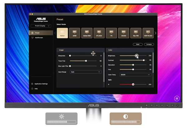This screenshot has width=187, height=128.
Task: Click the MultiScreen monitor icon
Action: 32,38
